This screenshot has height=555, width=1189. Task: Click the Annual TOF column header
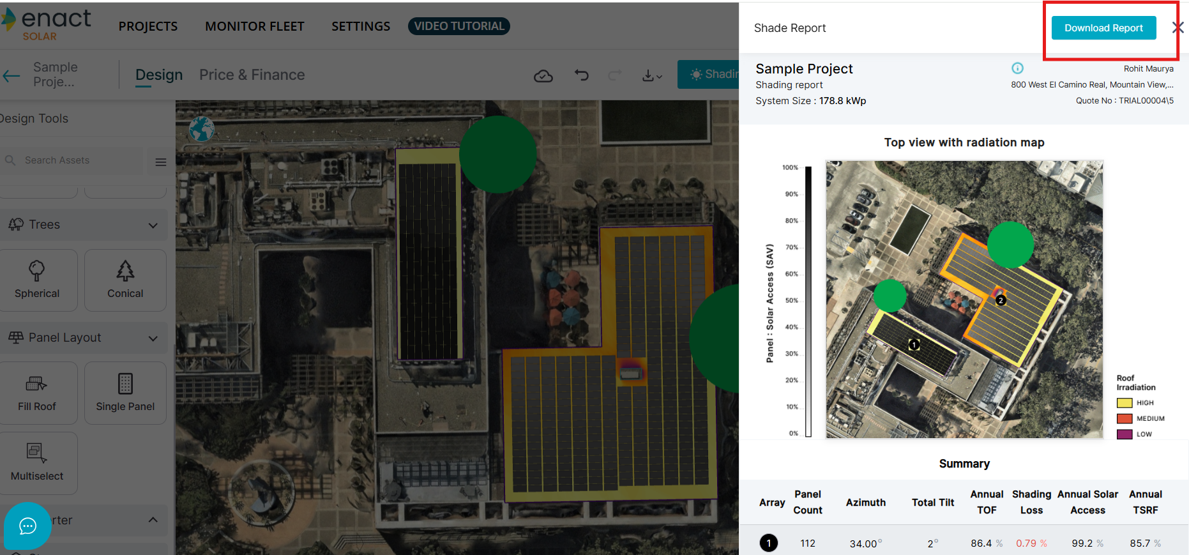click(x=987, y=502)
